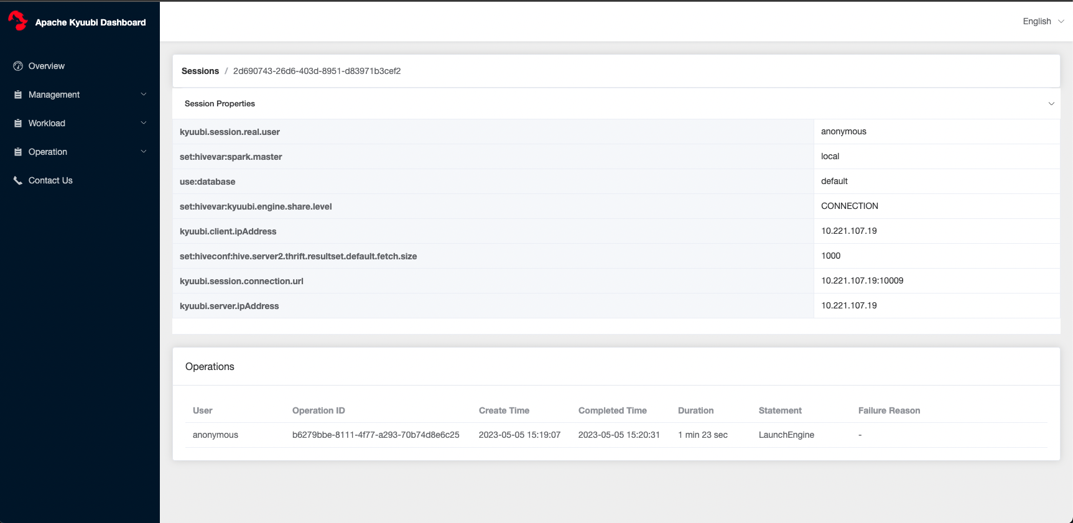Select the fetch size value 1000
Image resolution: width=1073 pixels, height=523 pixels.
coord(830,256)
